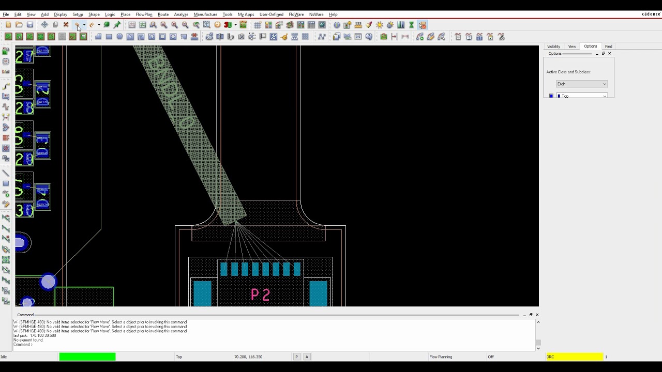Close the Command window panel
The width and height of the screenshot is (662, 372).
(x=537, y=315)
